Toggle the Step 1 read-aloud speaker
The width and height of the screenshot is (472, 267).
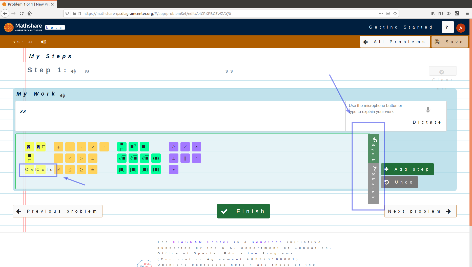[73, 72]
